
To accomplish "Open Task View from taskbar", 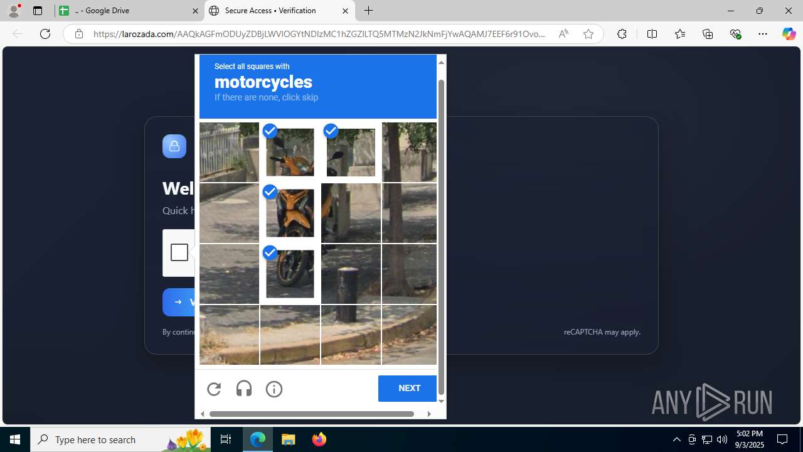I will (x=226, y=439).
